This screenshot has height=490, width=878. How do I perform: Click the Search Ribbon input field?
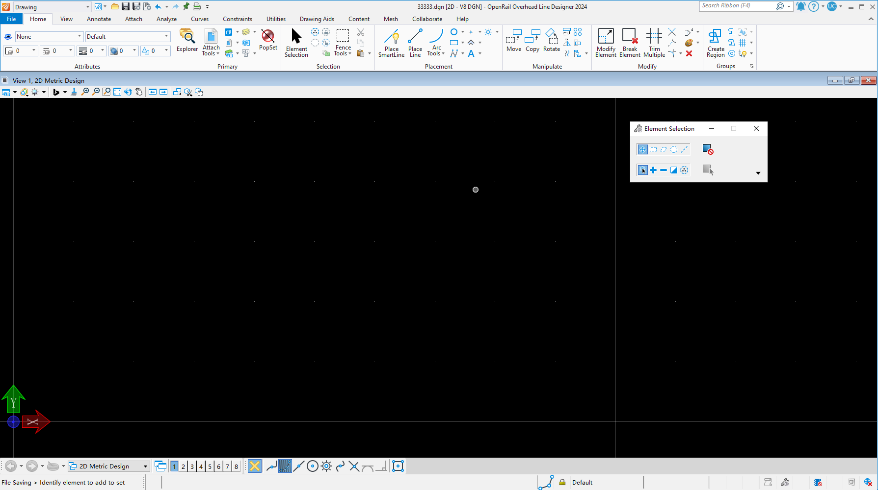pyautogui.click(x=736, y=6)
